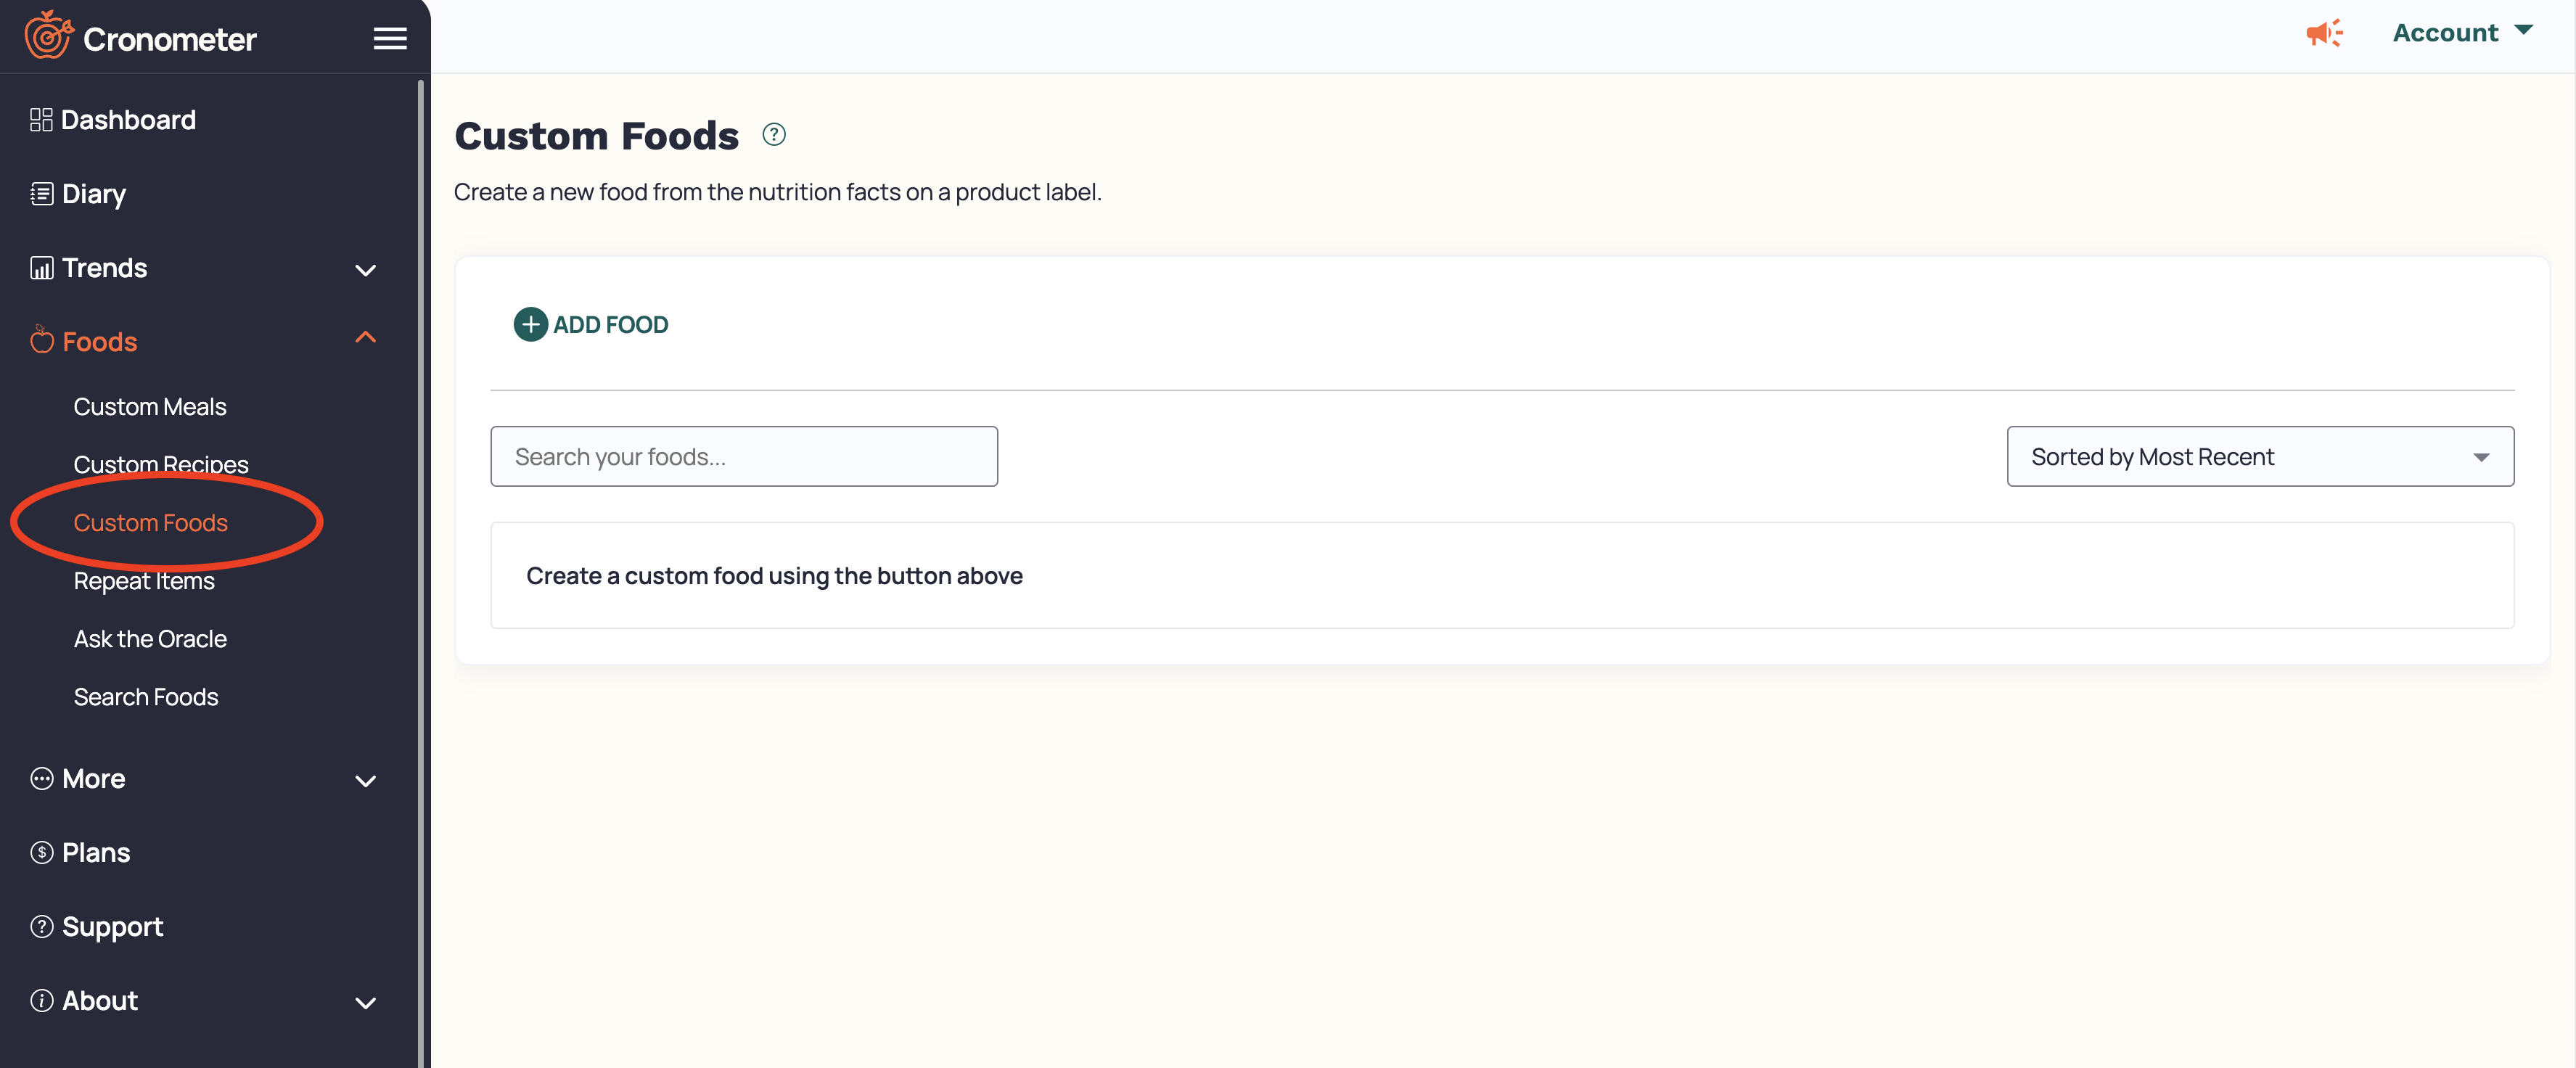Select the Custom Meals menu item
Viewport: 2576px width, 1068px height.
pyautogui.click(x=149, y=404)
